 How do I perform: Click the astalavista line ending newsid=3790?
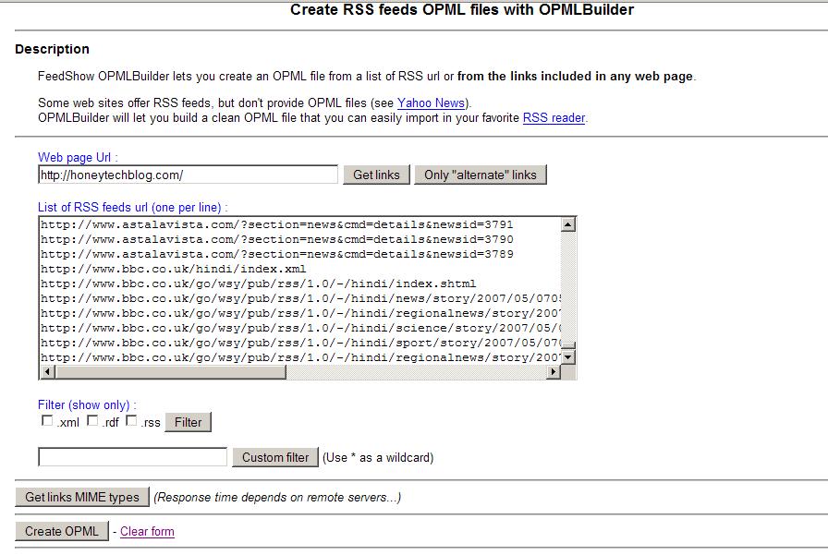coord(276,239)
